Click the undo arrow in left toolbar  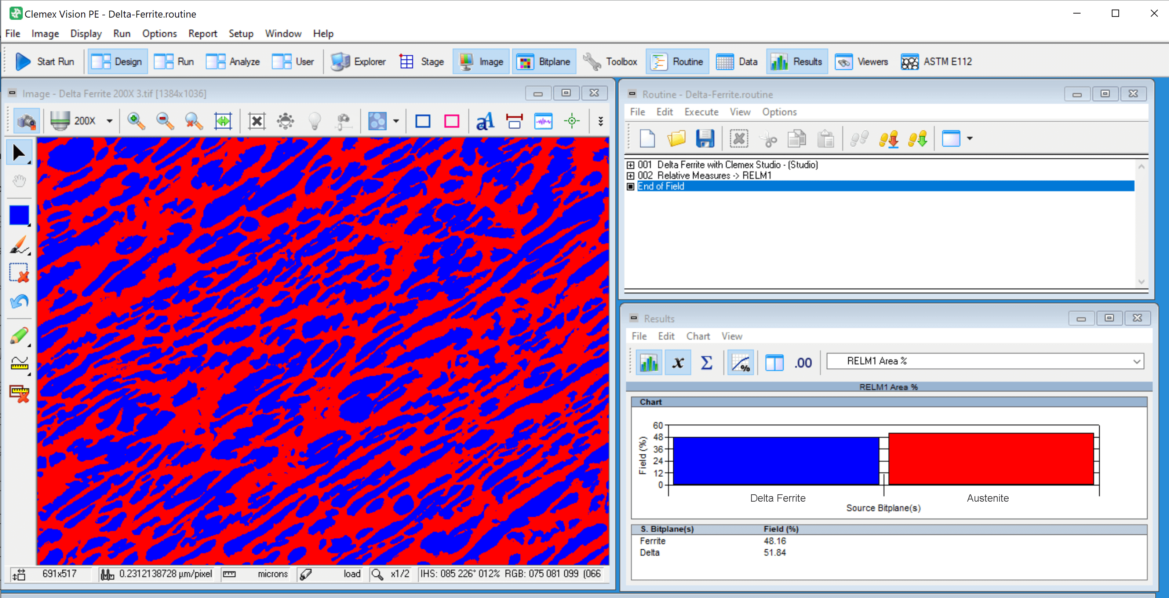click(x=19, y=302)
